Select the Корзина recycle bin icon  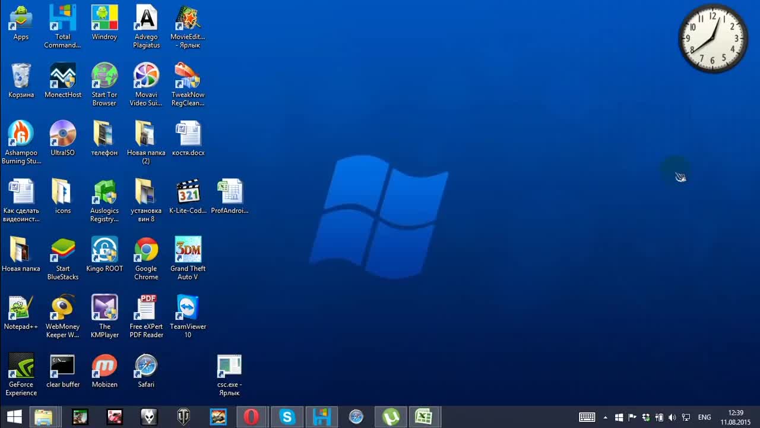pos(21,81)
